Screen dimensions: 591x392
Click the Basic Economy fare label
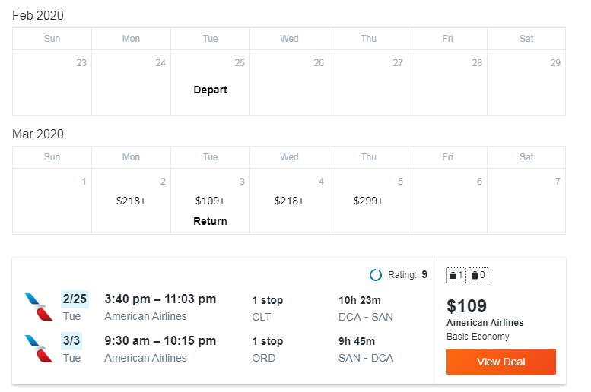click(x=478, y=337)
